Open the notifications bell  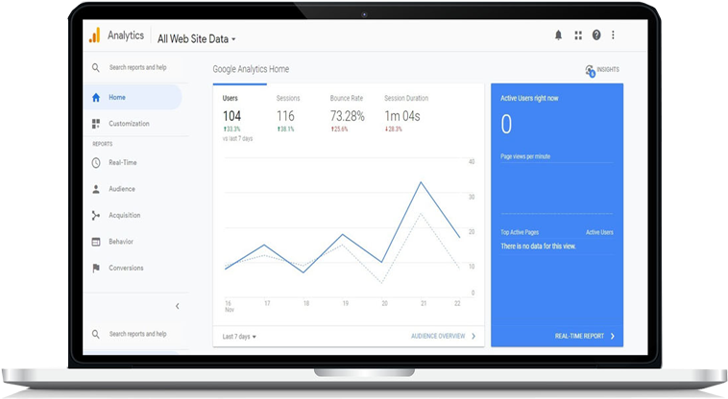coord(559,35)
